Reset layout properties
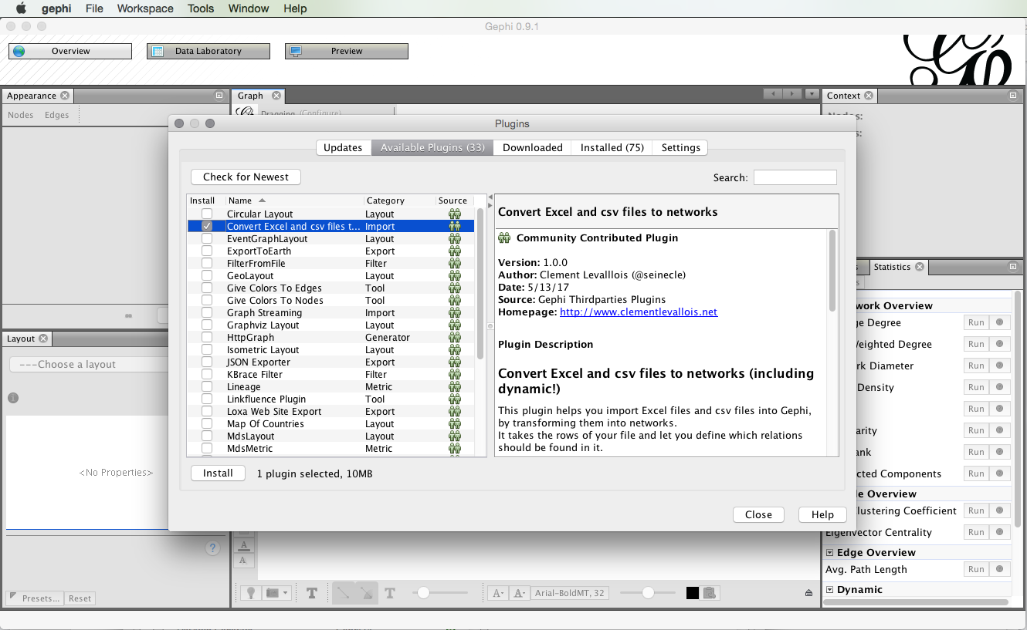1027x630 pixels. [80, 598]
